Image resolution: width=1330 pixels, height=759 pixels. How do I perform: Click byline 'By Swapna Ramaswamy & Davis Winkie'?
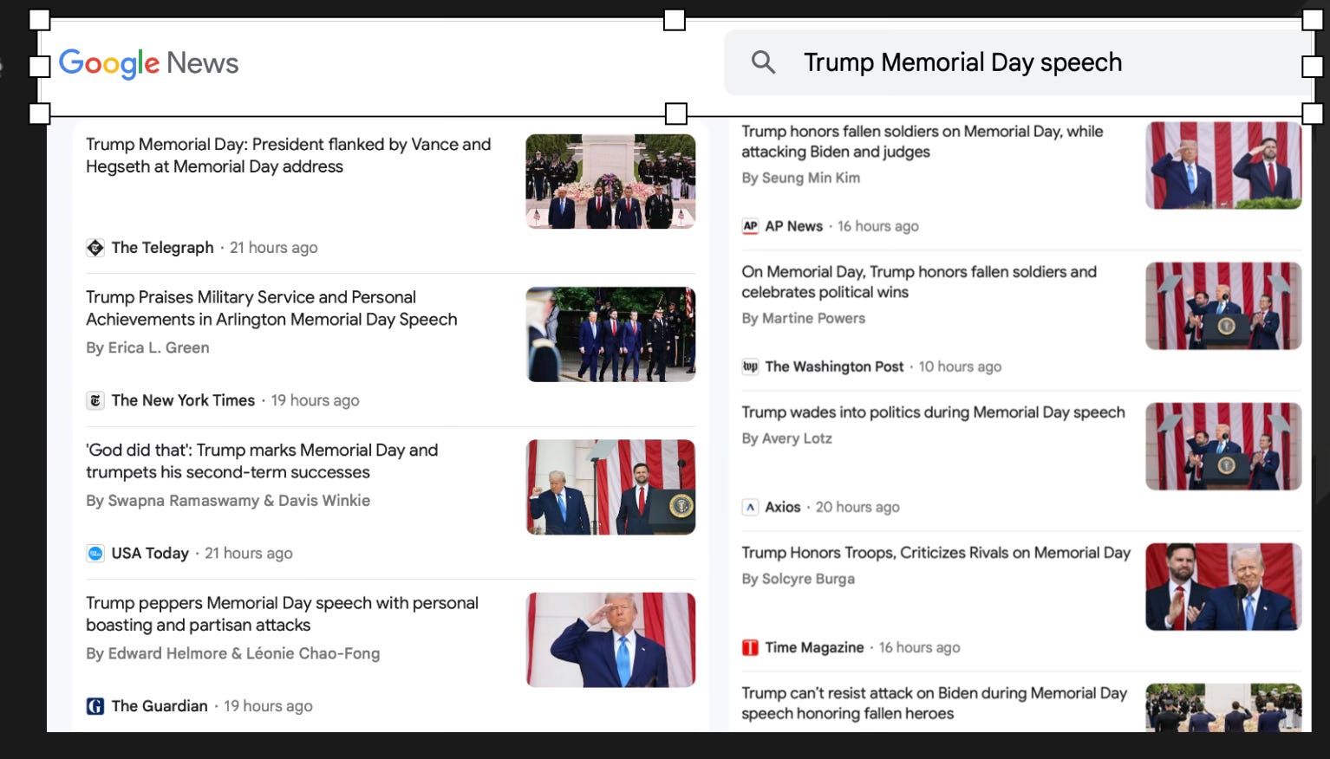(228, 501)
